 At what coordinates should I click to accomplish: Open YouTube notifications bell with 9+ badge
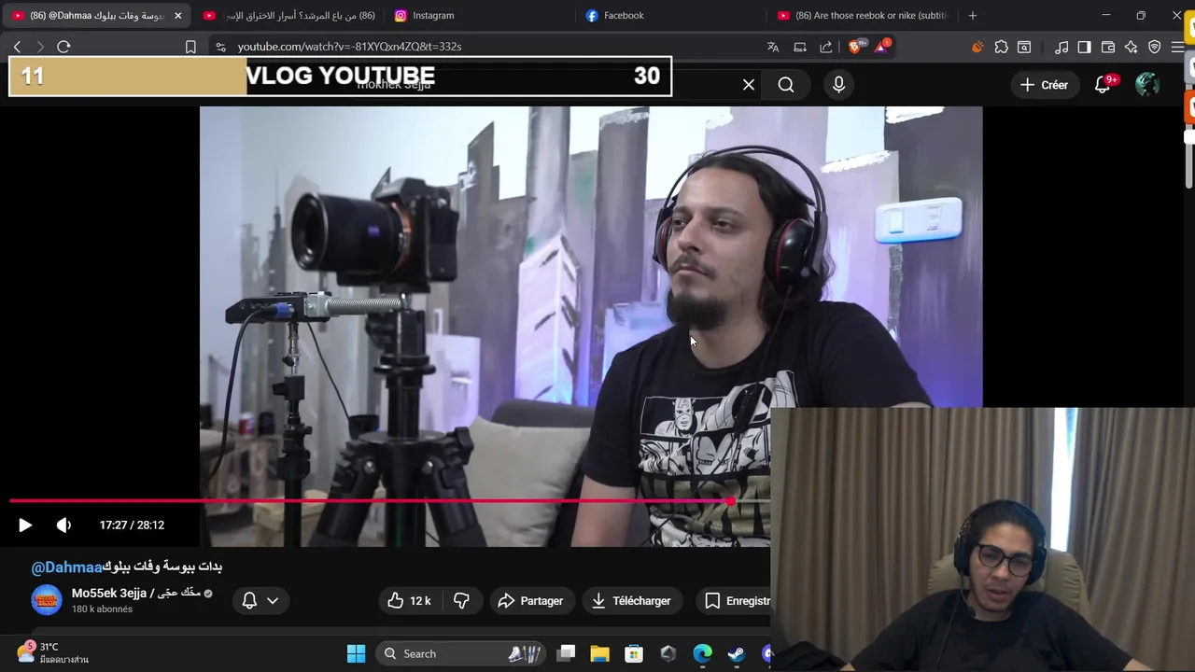(1103, 85)
